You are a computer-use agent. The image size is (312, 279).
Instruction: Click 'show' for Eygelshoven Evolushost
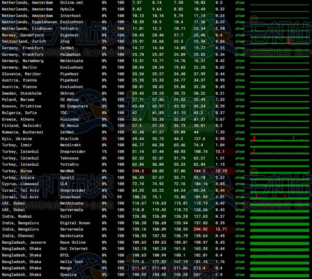(240, 22)
